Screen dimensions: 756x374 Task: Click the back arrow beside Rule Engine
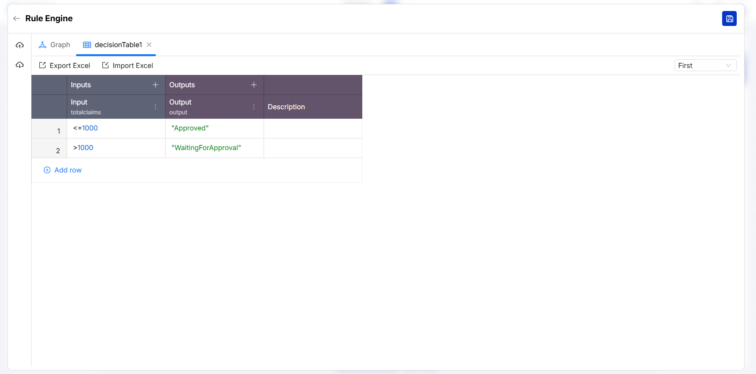17,18
